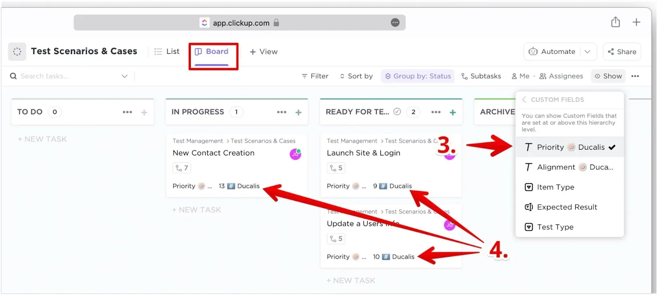The width and height of the screenshot is (658, 295).
Task: Expand the search tasks dropdown chevron
Action: [x=125, y=76]
